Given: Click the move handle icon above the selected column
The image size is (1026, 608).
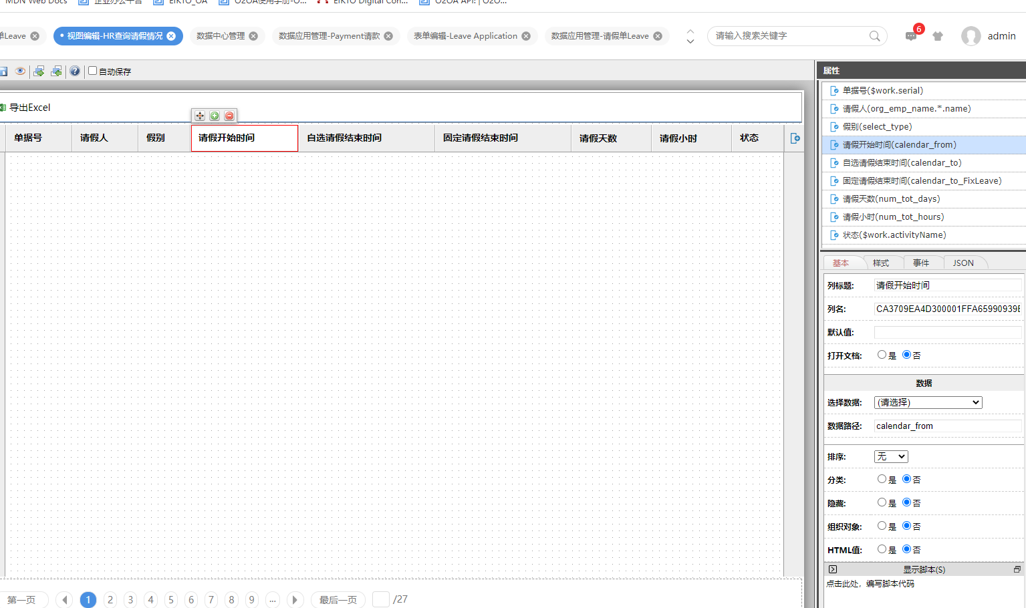Looking at the screenshot, I should coord(200,116).
